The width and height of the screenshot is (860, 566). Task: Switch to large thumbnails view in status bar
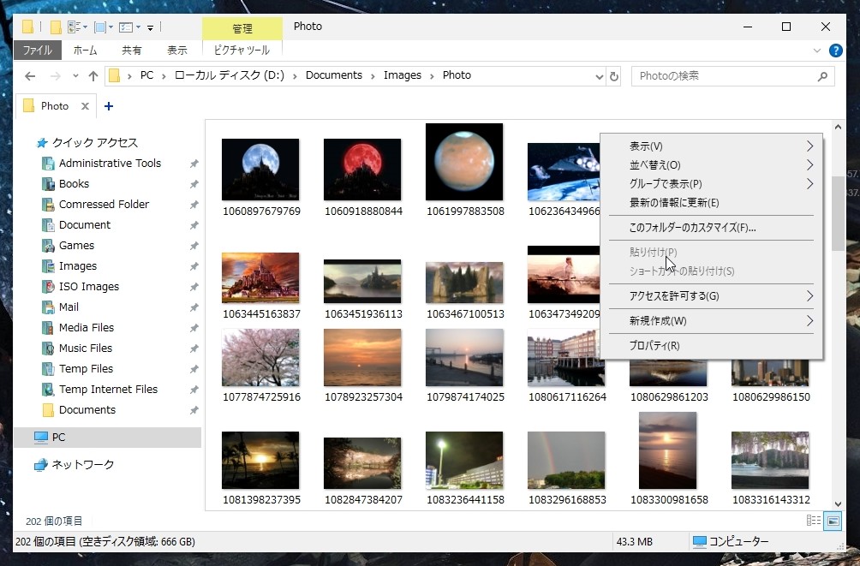831,521
